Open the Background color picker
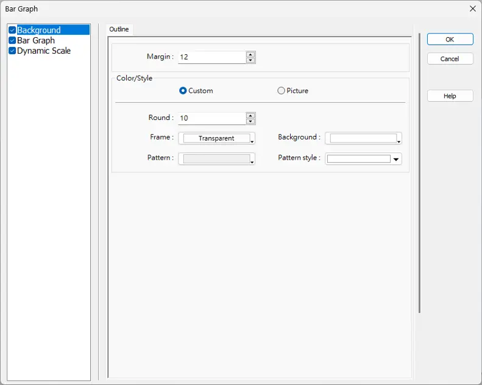 tap(363, 138)
